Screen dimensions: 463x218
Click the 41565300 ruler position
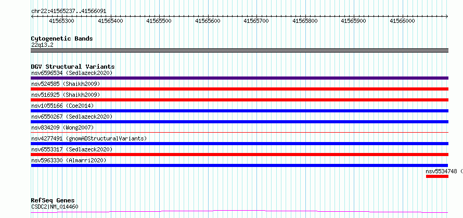coord(62,21)
